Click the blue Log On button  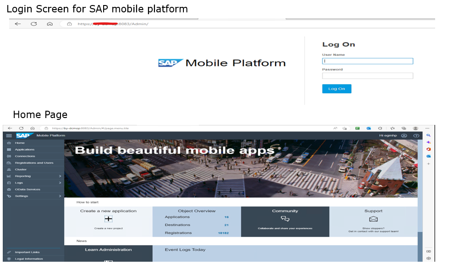[x=337, y=89]
